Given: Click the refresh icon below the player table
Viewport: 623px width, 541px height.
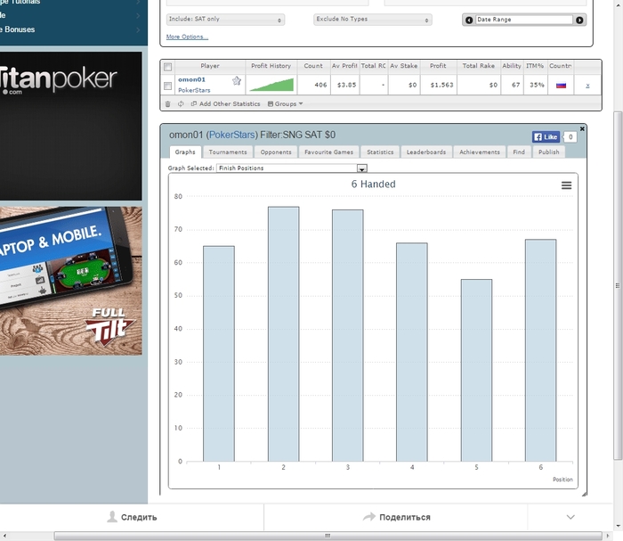Looking at the screenshot, I should pyautogui.click(x=181, y=103).
